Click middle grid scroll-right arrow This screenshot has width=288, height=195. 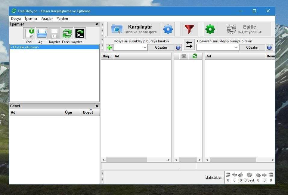pos(200,160)
